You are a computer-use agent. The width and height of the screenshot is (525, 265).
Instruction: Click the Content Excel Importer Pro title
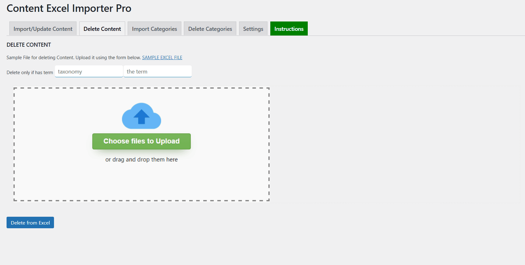tap(69, 8)
